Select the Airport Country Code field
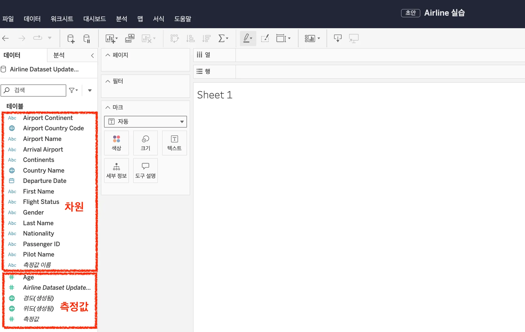 [x=53, y=128]
